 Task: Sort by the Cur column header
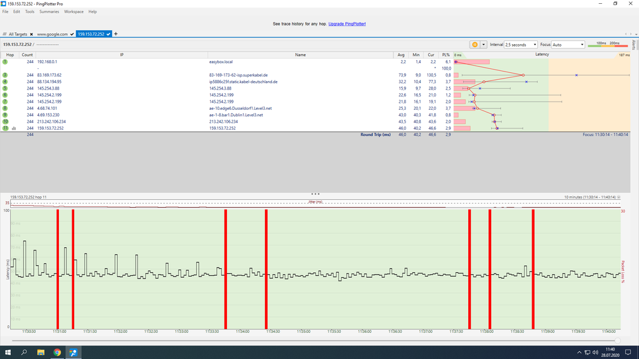click(430, 55)
